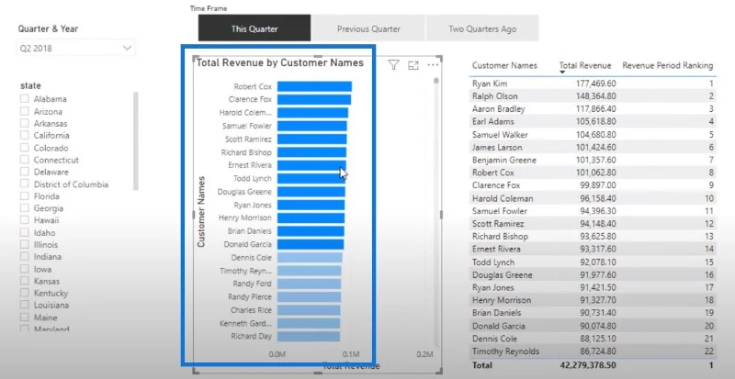Check the California state checkbox

pyautogui.click(x=25, y=136)
